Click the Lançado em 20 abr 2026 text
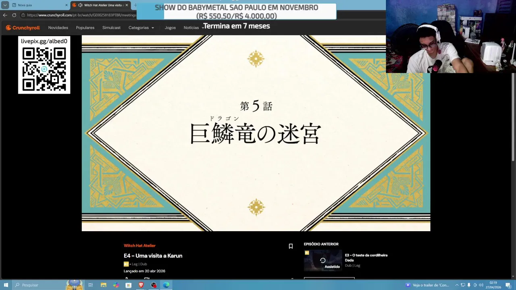The image size is (516, 290). tap(144, 271)
